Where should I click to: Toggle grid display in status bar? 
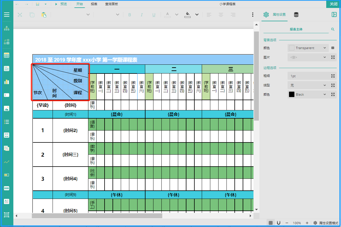coord(271,223)
